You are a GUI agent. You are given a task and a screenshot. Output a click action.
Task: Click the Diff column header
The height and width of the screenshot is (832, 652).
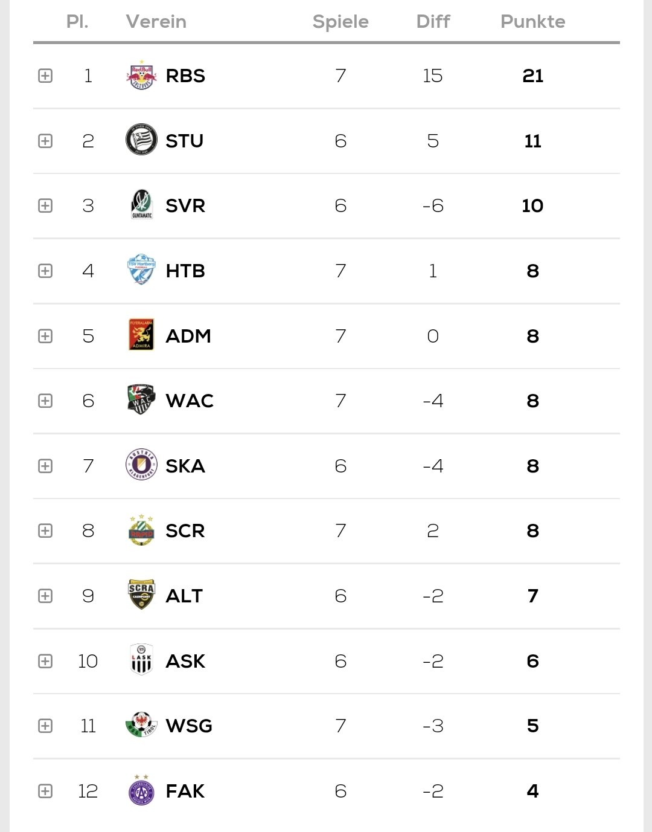pos(433,22)
